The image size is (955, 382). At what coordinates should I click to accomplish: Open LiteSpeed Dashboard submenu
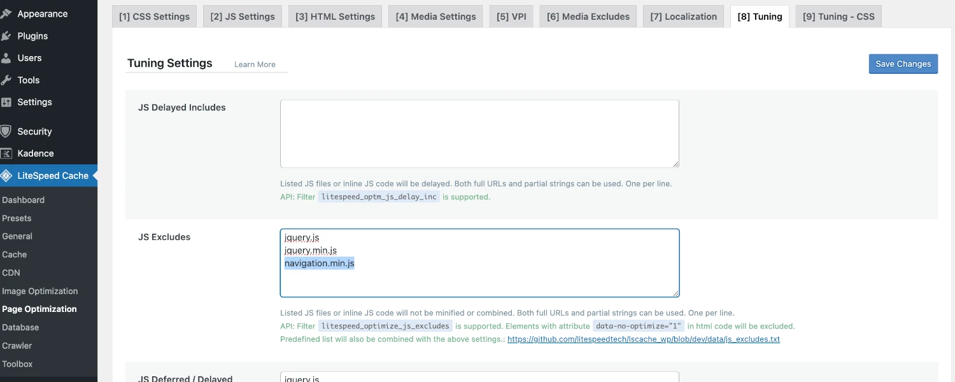point(24,200)
